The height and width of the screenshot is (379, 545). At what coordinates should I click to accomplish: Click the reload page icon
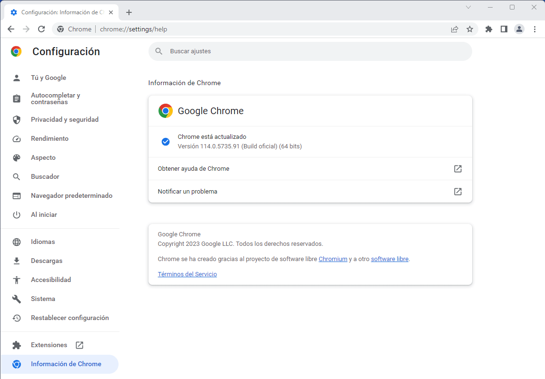(41, 29)
